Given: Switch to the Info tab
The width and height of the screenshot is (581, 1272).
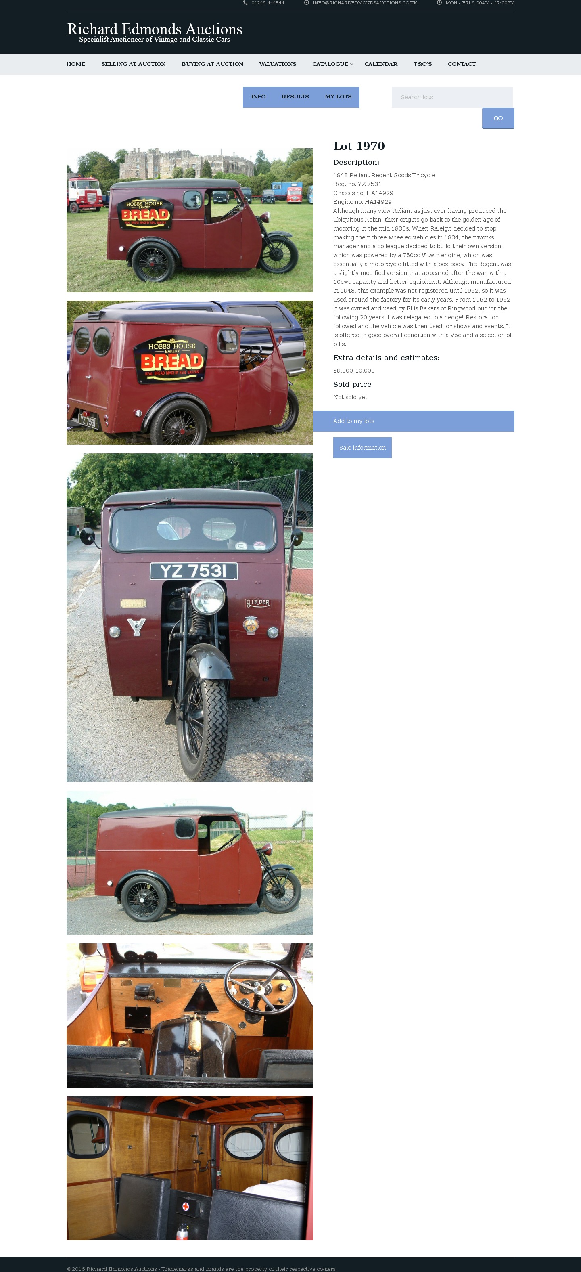Looking at the screenshot, I should [258, 97].
